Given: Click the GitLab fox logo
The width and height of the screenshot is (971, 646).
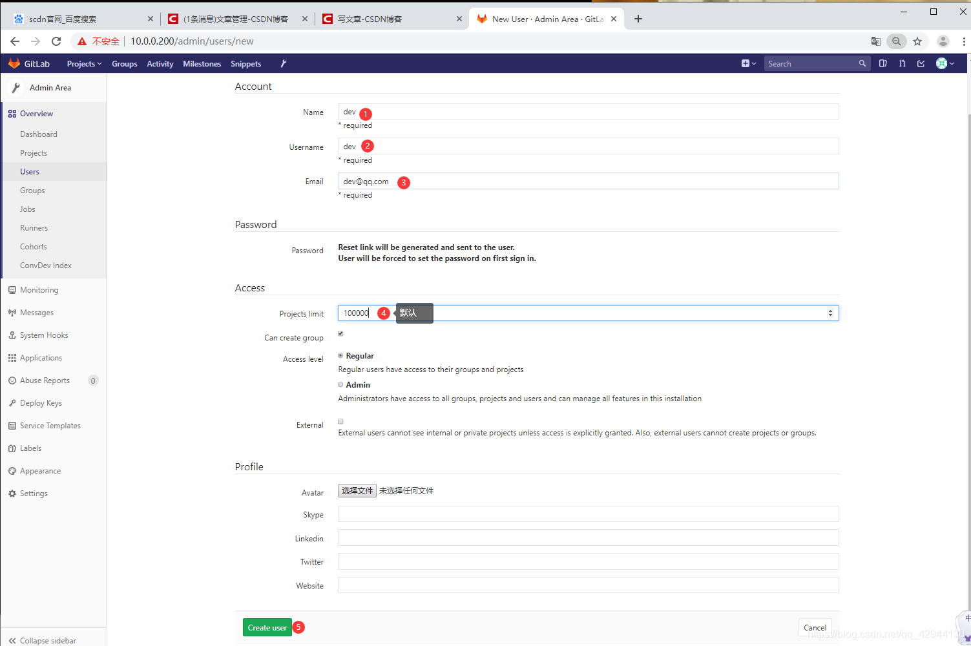Looking at the screenshot, I should point(14,63).
